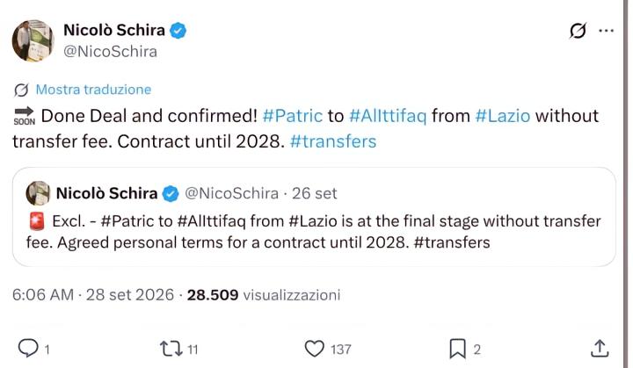Like the tweet with the heart icon
Image resolution: width=633 pixels, height=368 pixels.
[314, 349]
